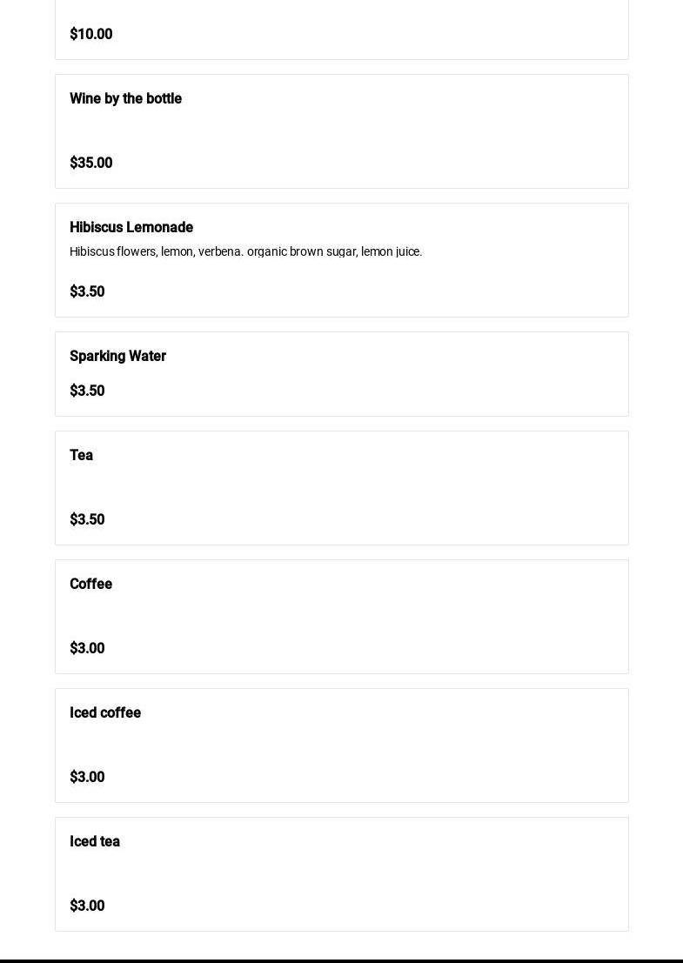Select the Iced tea item title
Viewport: 683px width, 963px height.
95,841
